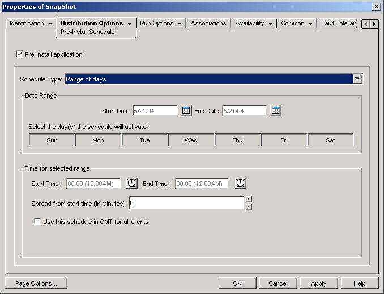Open the End Date calendar picker

pos(275,111)
